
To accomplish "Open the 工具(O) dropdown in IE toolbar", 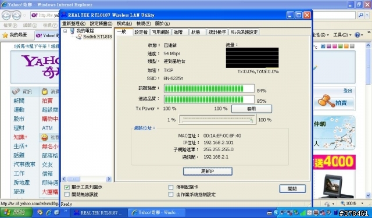I will point(342,35).
